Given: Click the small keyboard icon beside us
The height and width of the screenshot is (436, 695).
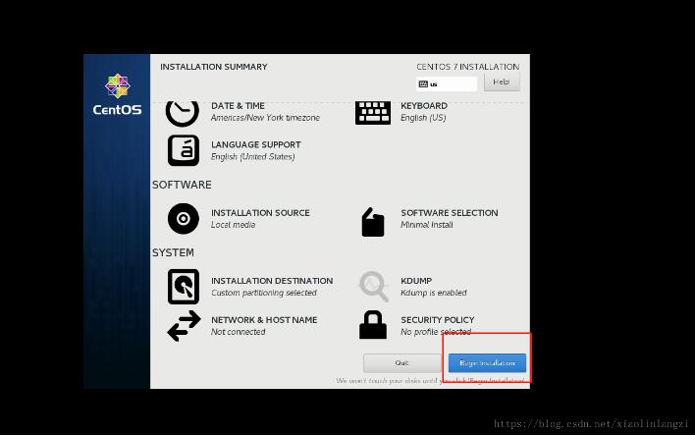Looking at the screenshot, I should point(423,84).
